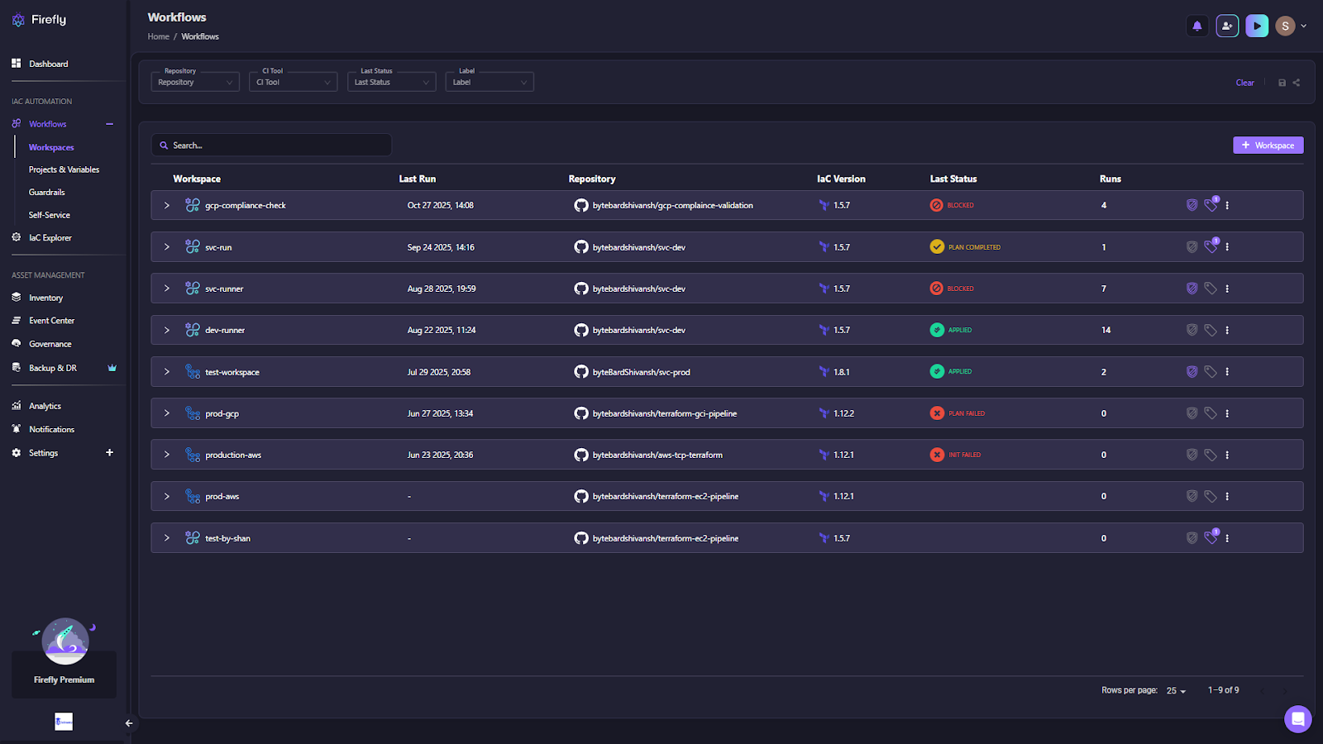Expand the test-workspace row
The width and height of the screenshot is (1323, 744).
click(166, 372)
